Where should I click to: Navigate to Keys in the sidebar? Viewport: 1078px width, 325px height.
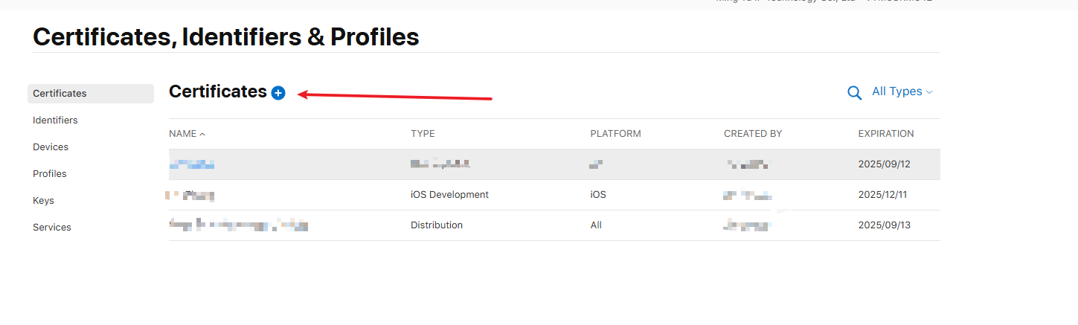pyautogui.click(x=43, y=201)
